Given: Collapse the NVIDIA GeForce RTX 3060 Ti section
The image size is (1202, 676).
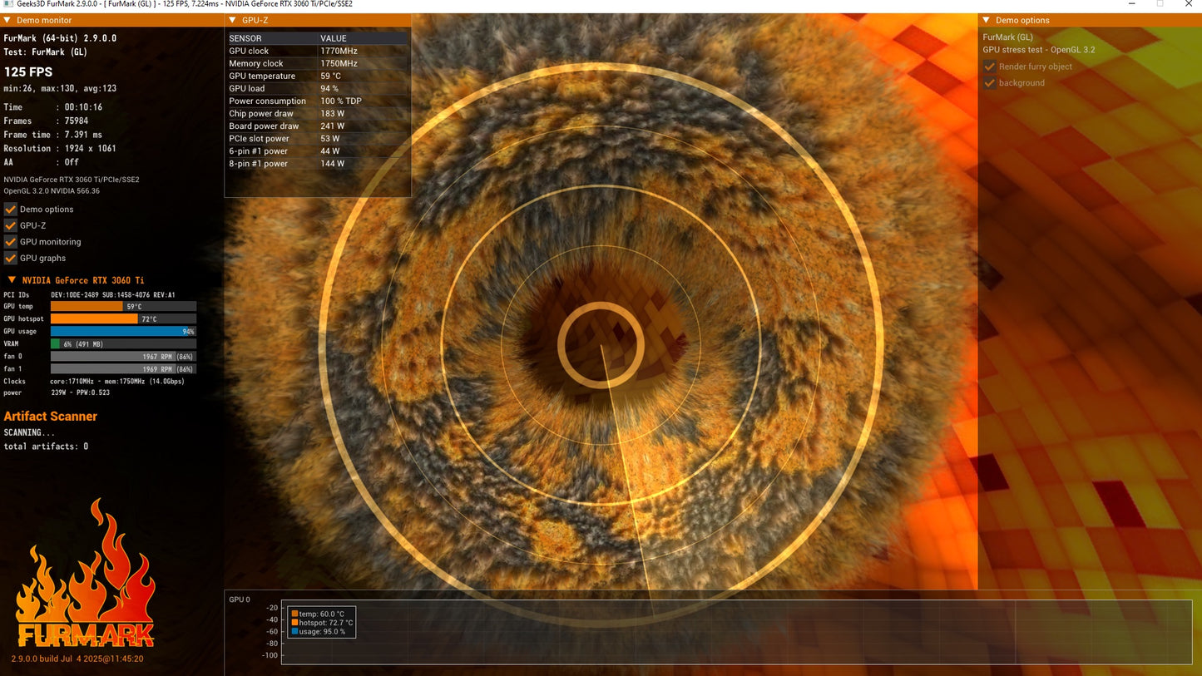Looking at the screenshot, I should point(11,280).
